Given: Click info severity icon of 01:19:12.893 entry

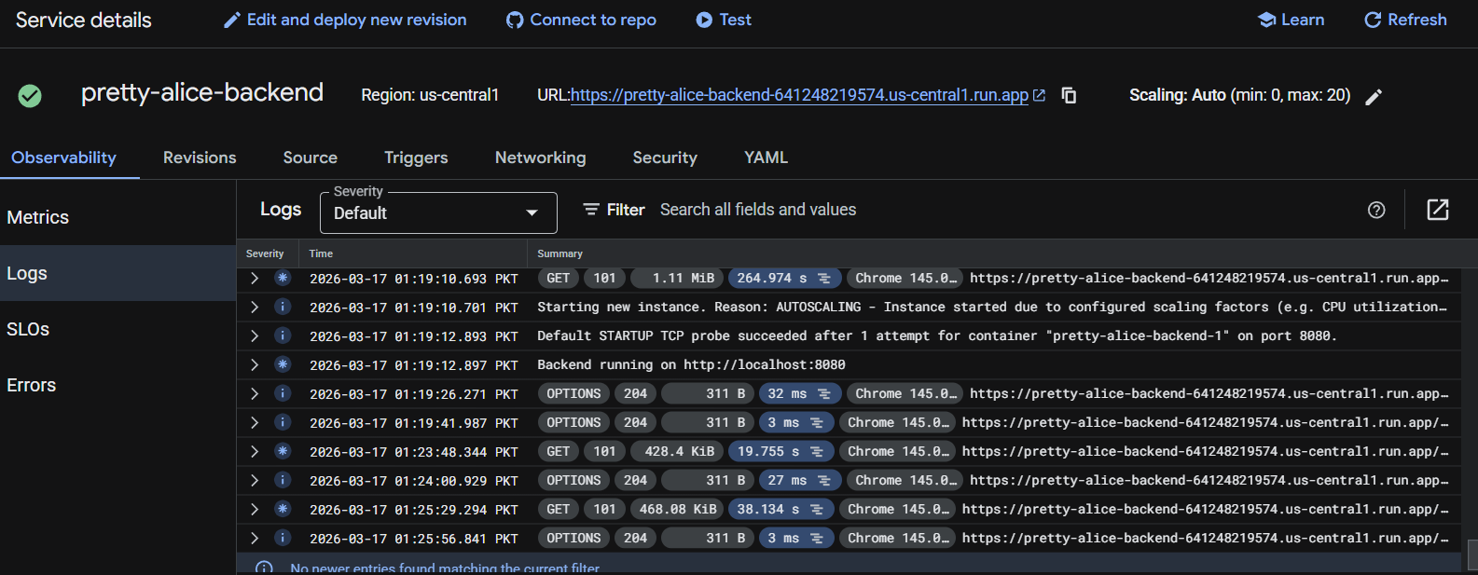Looking at the screenshot, I should point(283,335).
